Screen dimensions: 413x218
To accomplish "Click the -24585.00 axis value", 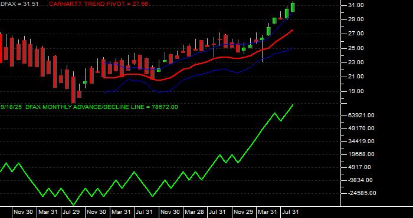I will tap(362, 193).
